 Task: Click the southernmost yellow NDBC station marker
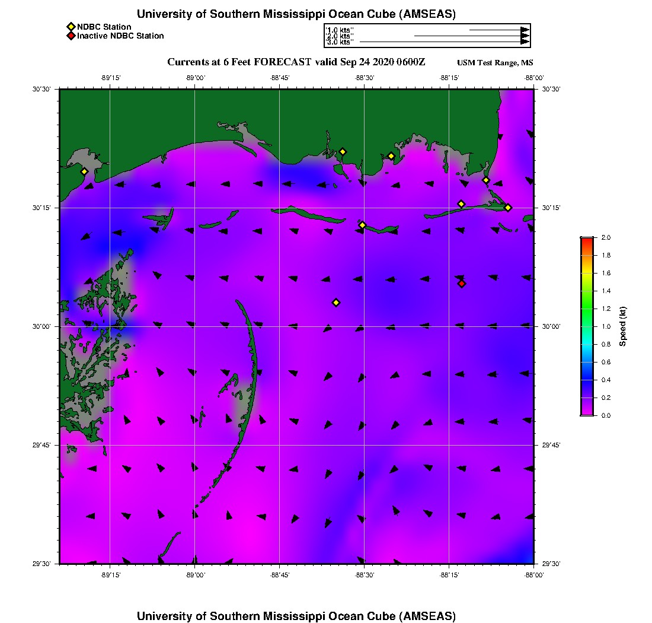click(x=336, y=303)
